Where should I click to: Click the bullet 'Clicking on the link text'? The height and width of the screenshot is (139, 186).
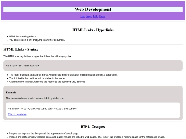[x=47, y=82]
